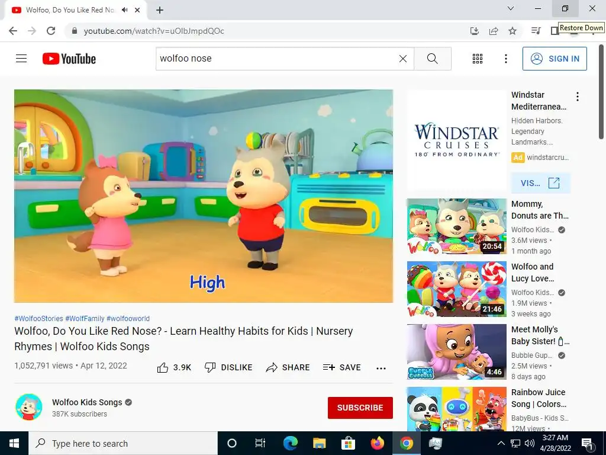The image size is (606, 455).
Task: Click the ad VISIT site button
Action: tap(540, 183)
